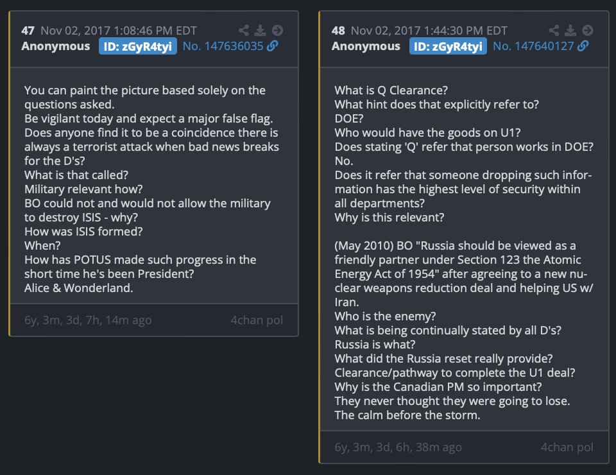Click download icon on post 48
Viewport: 616px width, 475px height.
[570, 31]
